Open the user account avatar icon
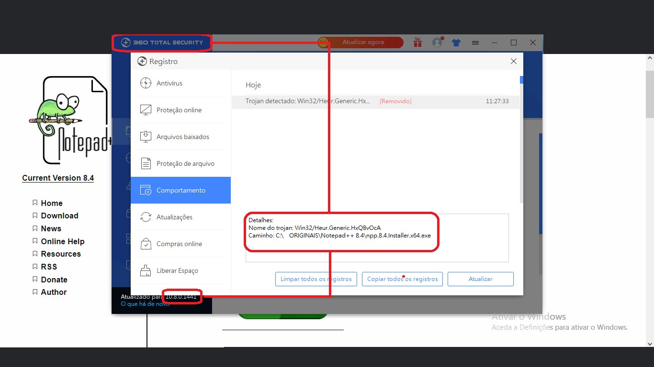Image resolution: width=654 pixels, height=367 pixels. (437, 43)
